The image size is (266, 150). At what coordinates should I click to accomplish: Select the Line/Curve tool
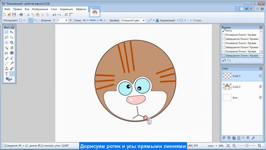point(12,74)
